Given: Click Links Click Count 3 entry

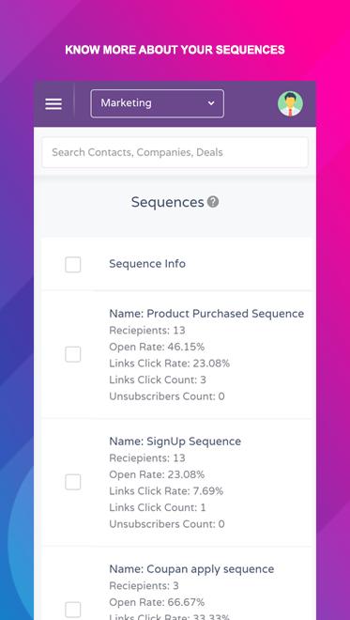Looking at the screenshot, I should [158, 380].
